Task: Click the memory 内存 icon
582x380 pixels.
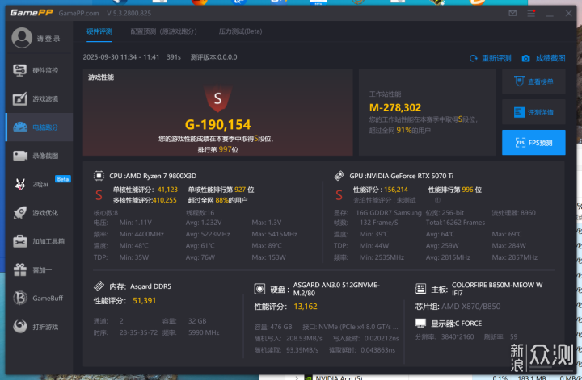Action: pyautogui.click(x=99, y=286)
